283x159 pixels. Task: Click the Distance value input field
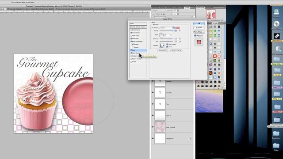tap(176, 39)
